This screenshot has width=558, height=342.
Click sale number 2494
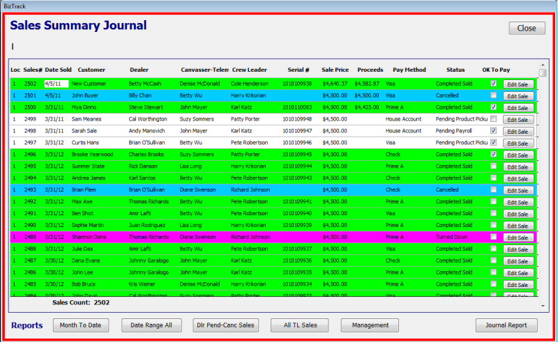tap(30, 178)
